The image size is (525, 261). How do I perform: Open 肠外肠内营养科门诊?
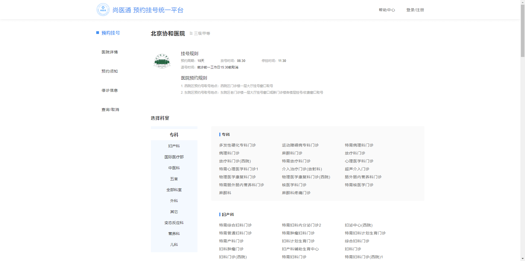click(x=363, y=177)
